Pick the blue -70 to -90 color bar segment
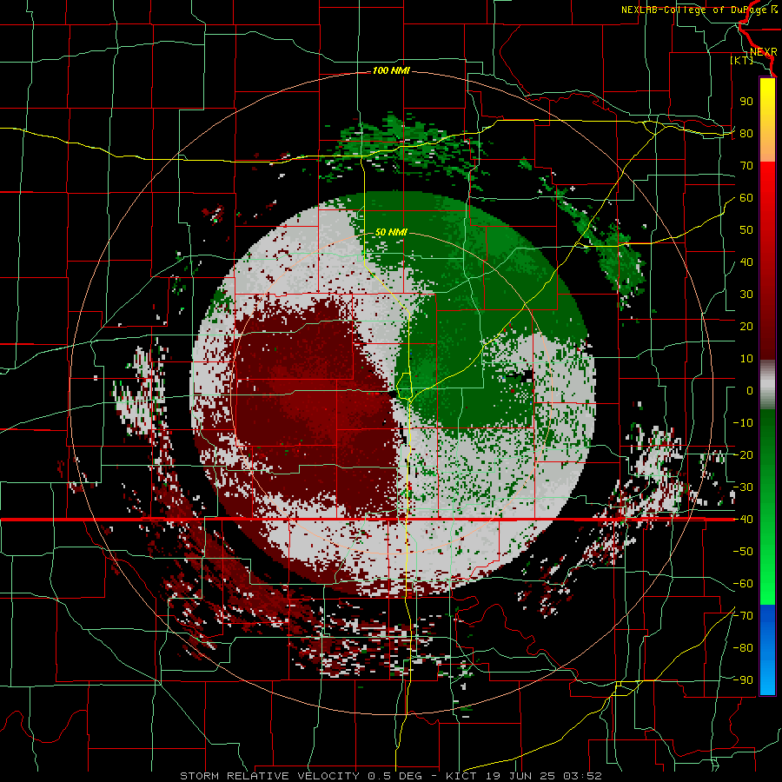 pyautogui.click(x=767, y=649)
